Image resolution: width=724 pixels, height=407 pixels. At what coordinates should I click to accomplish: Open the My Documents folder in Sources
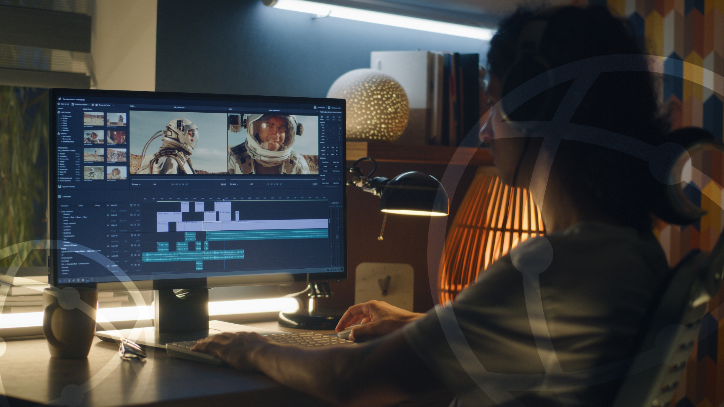67,116
